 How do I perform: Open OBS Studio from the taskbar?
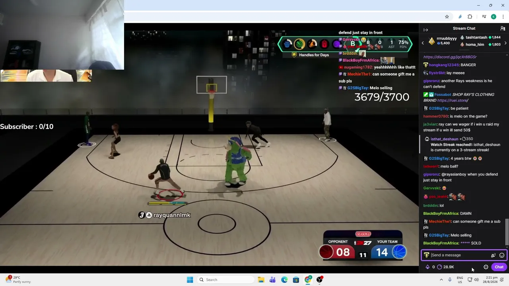coord(319,280)
